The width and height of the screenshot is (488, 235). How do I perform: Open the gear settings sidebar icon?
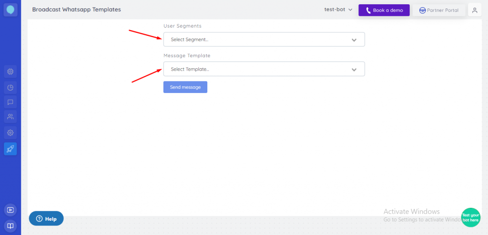pyautogui.click(x=10, y=133)
